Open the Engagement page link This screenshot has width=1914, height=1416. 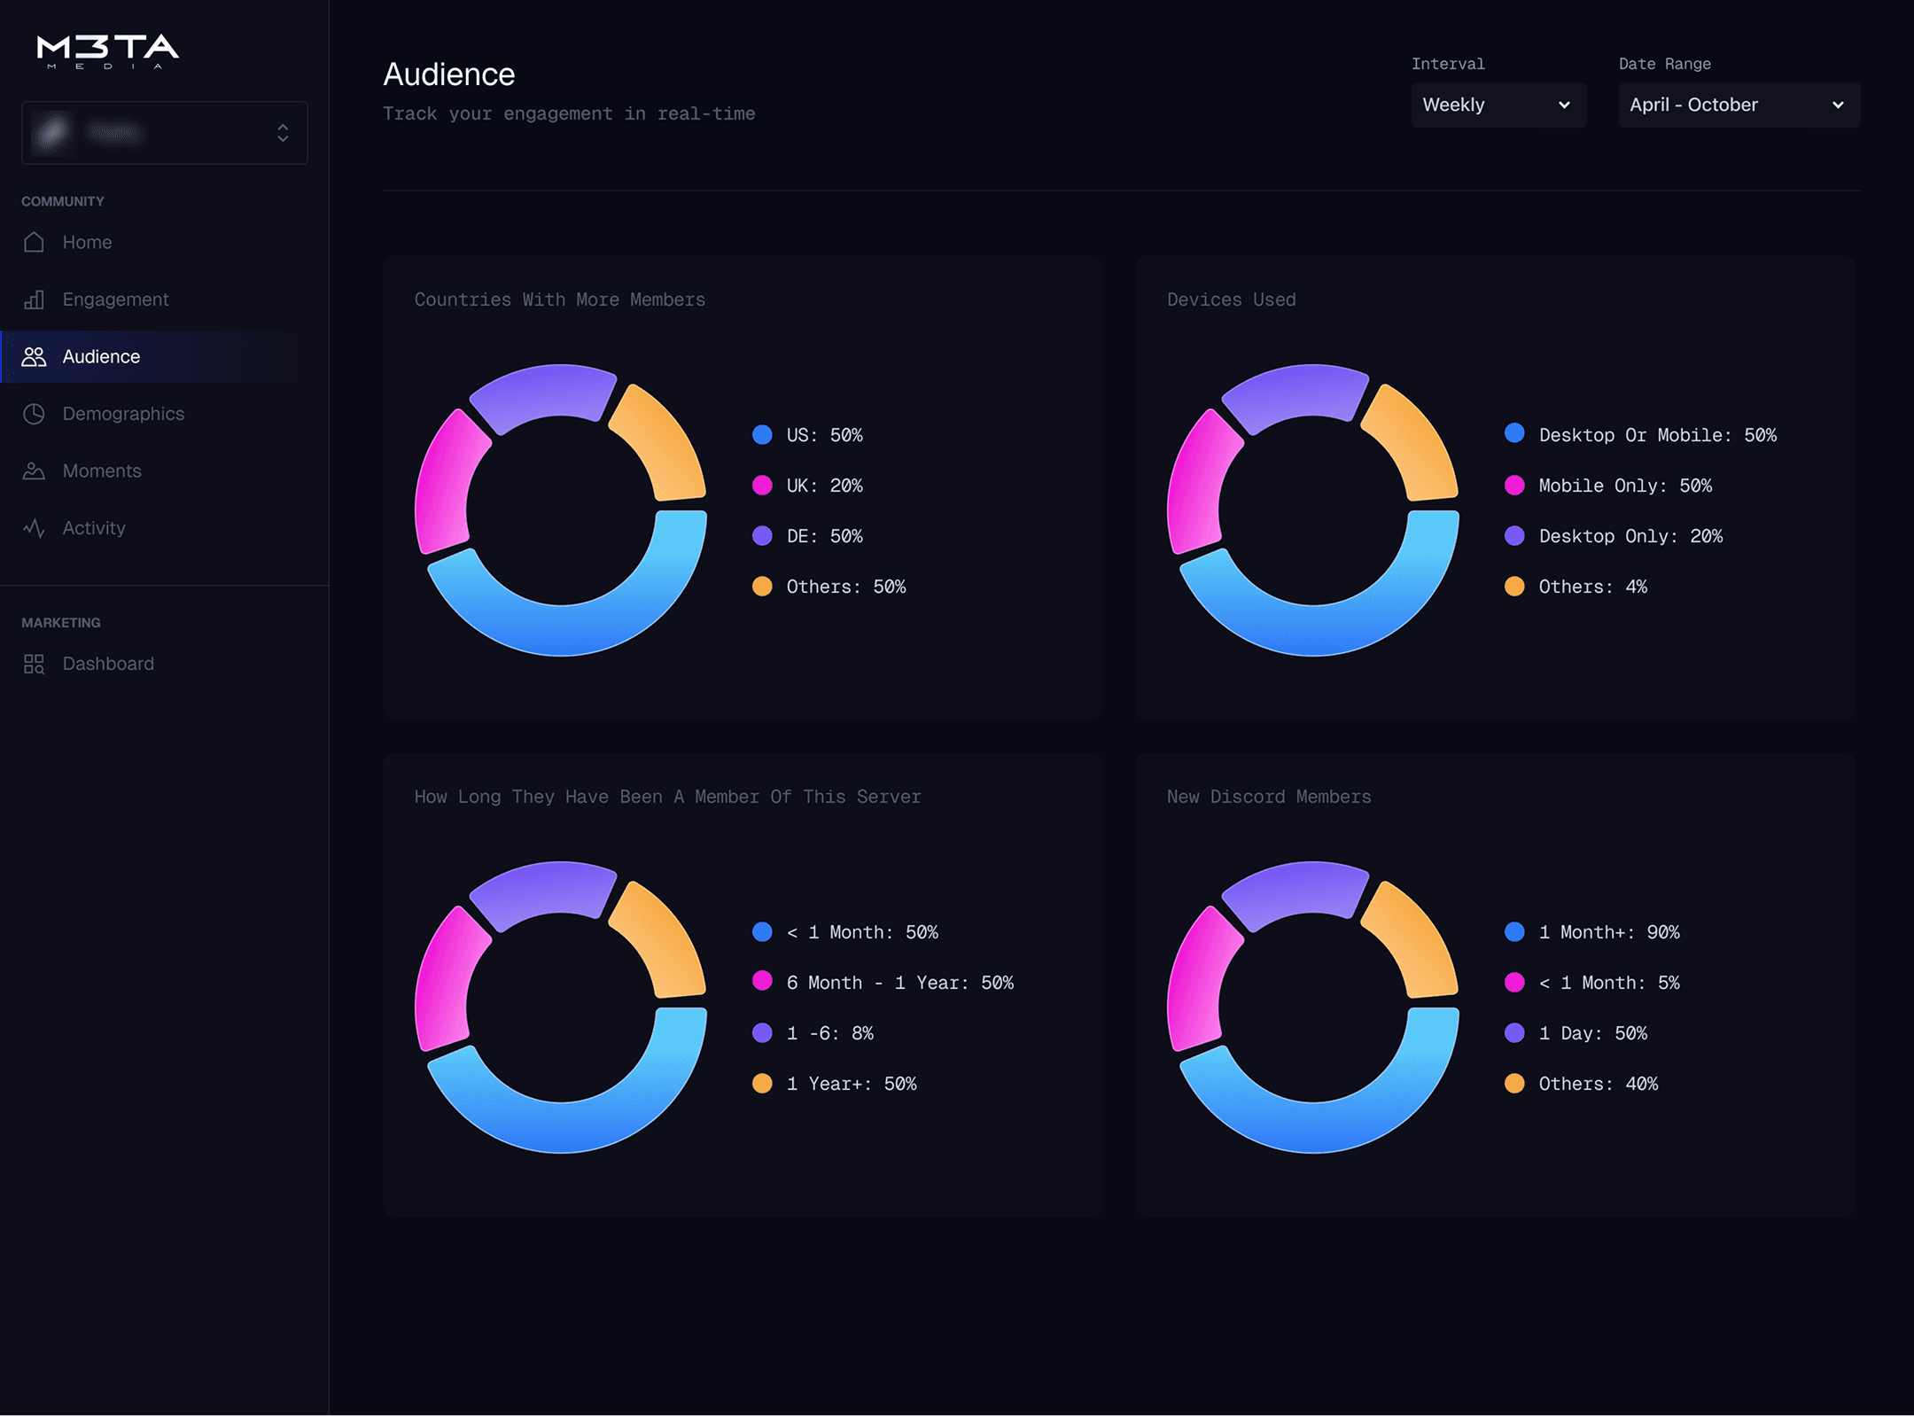[x=115, y=300]
